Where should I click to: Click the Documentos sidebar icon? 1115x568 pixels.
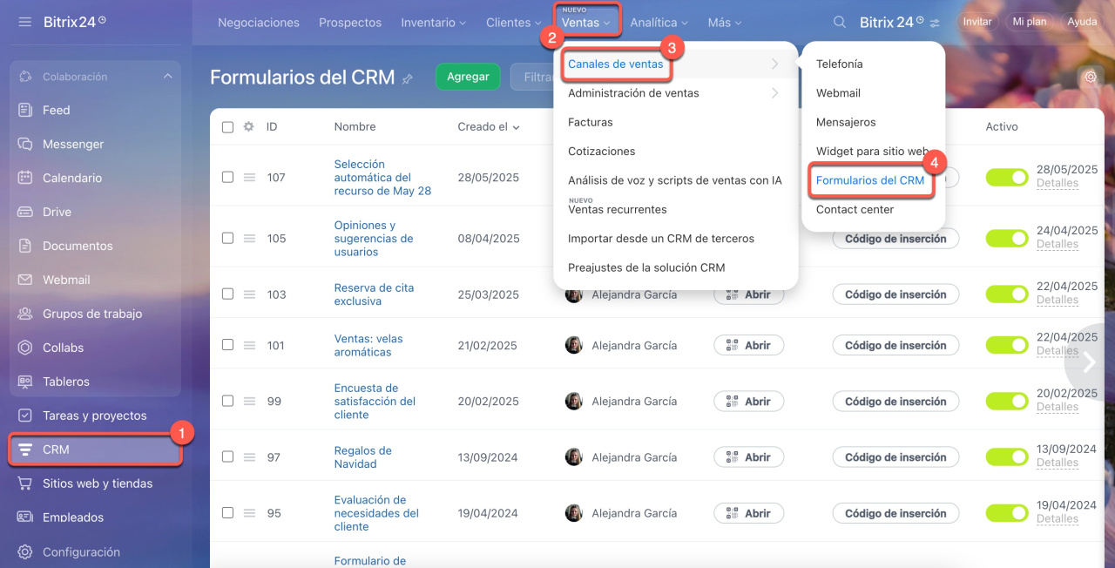coord(25,246)
